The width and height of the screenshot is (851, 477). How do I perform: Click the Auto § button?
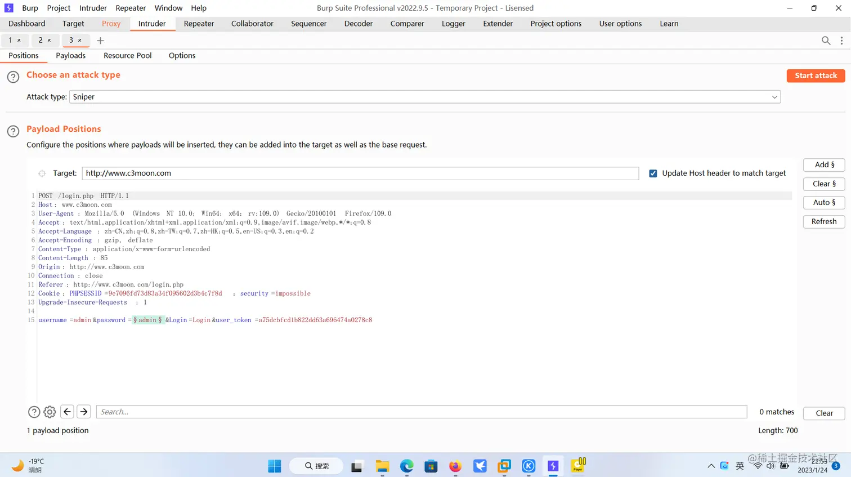pyautogui.click(x=824, y=203)
